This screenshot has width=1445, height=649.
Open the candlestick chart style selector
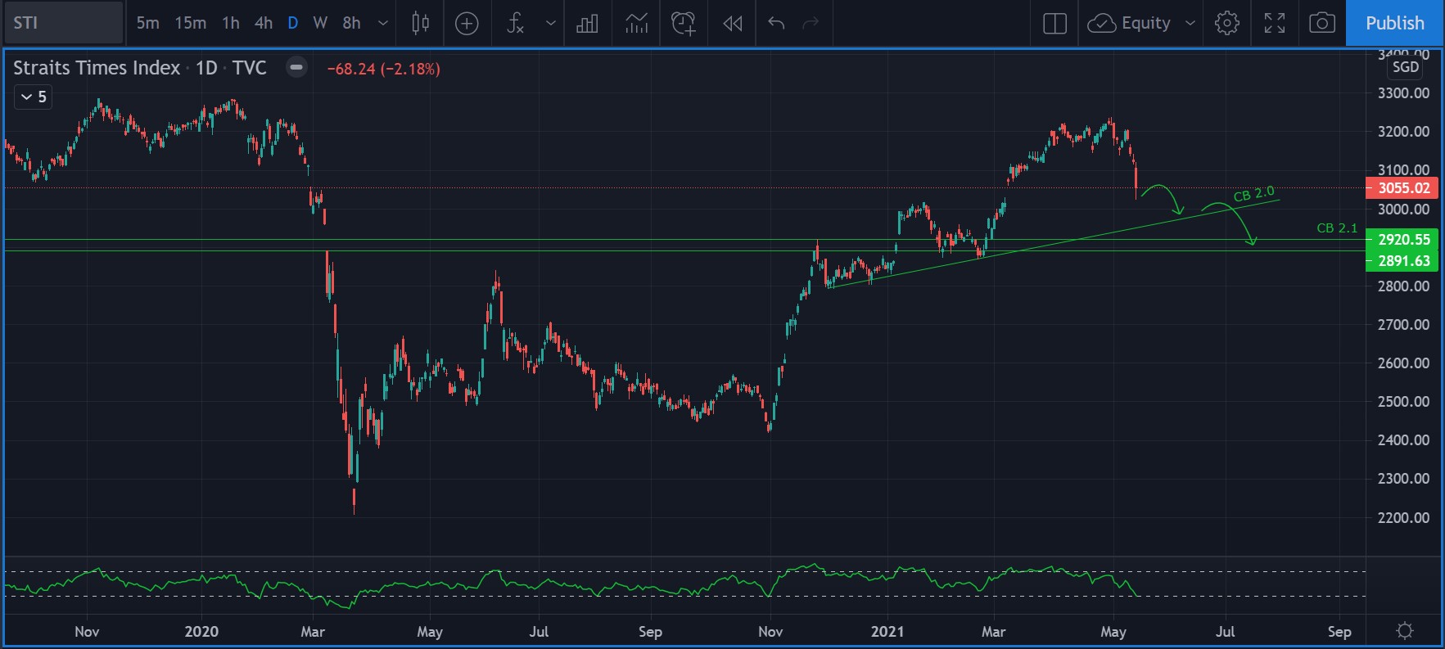coord(420,23)
